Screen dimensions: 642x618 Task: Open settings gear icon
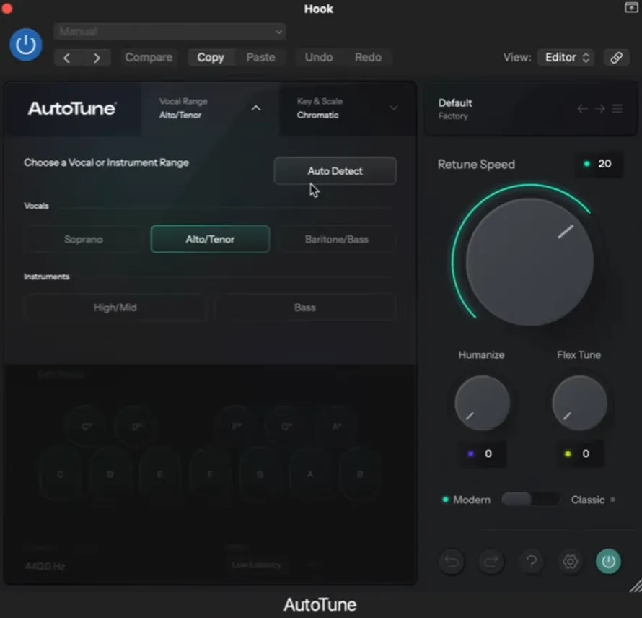coord(570,562)
